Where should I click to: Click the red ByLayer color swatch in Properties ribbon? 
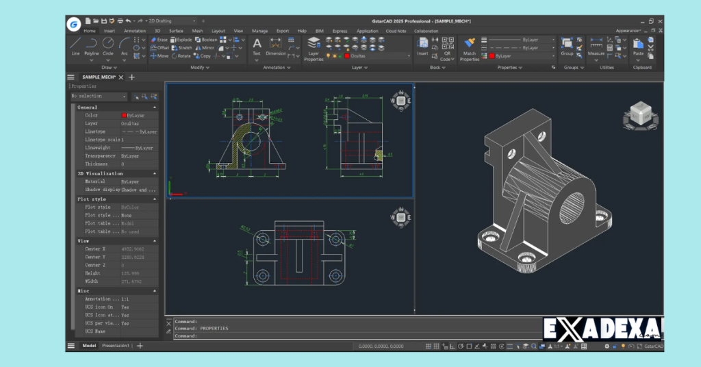pyautogui.click(x=492, y=56)
